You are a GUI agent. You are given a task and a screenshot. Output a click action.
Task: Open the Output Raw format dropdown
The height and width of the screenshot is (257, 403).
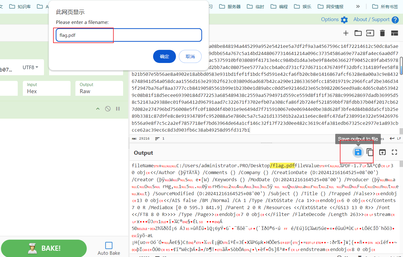[99, 88]
